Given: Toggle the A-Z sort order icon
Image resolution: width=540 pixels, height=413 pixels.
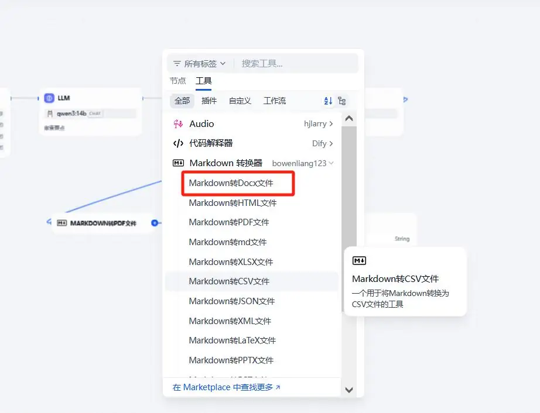Looking at the screenshot, I should click(x=328, y=101).
